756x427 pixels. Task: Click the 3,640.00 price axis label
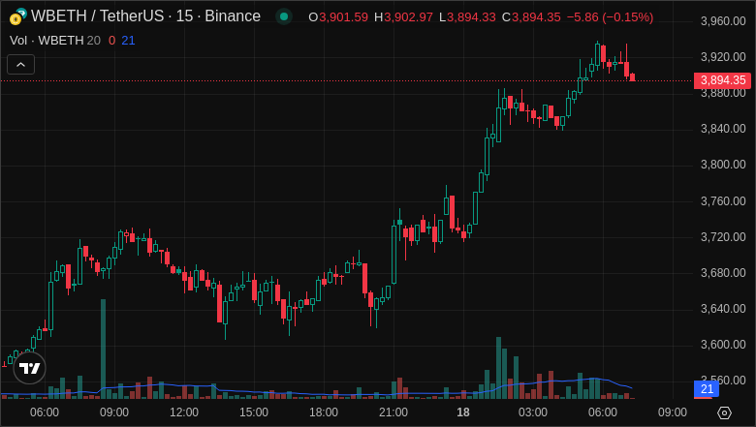[723, 309]
